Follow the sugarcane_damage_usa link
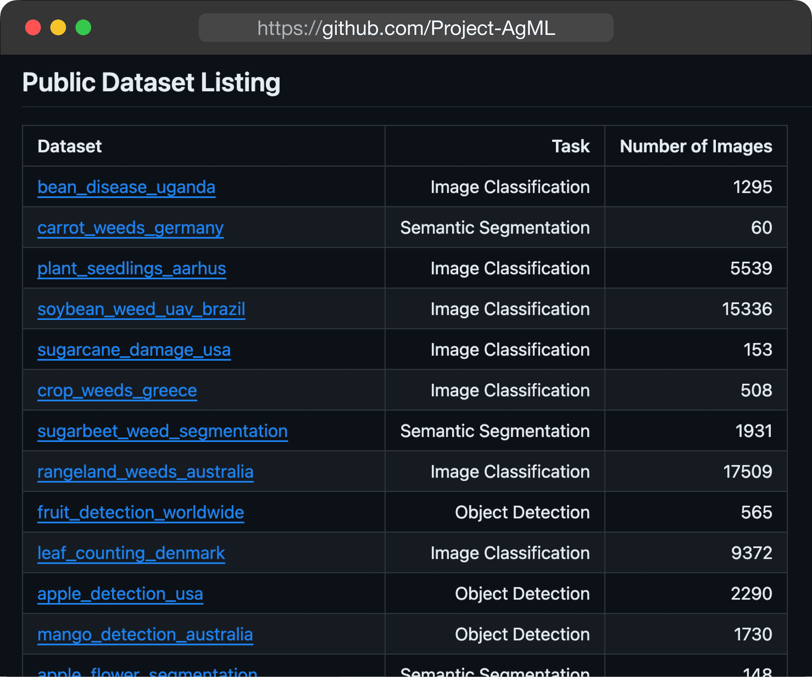 pos(134,350)
